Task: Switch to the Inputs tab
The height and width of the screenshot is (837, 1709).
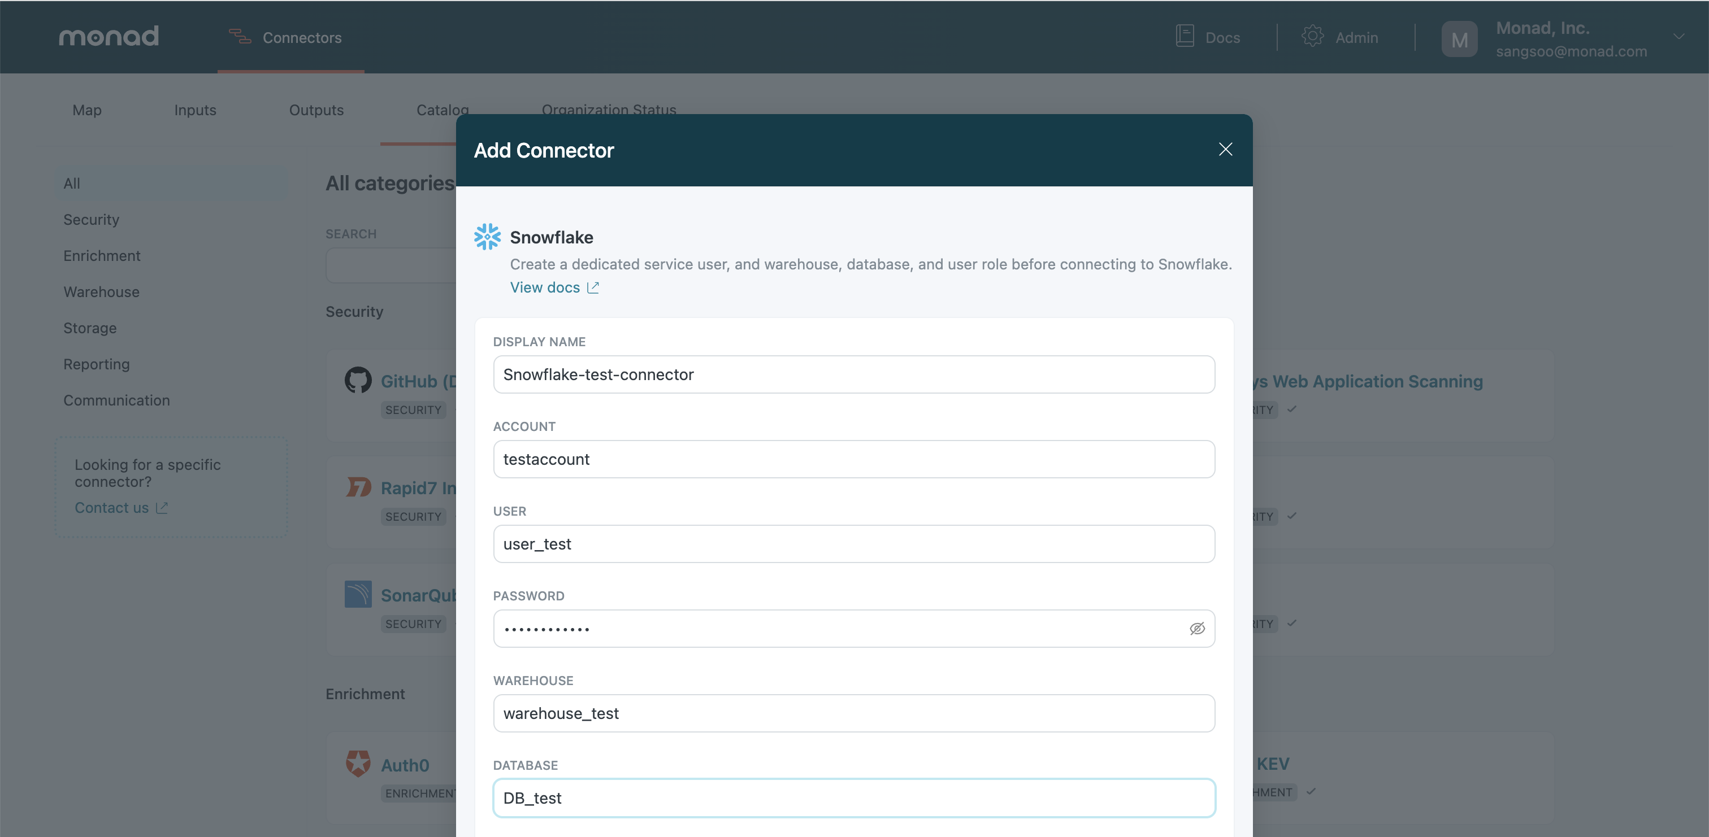Action: coord(195,110)
